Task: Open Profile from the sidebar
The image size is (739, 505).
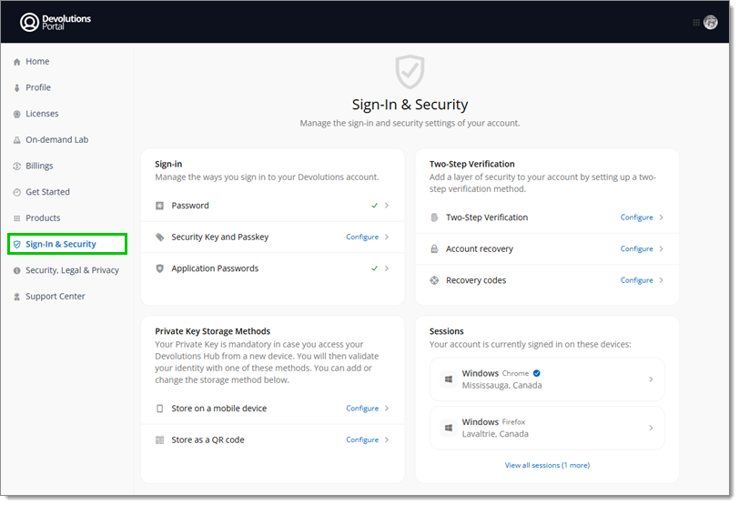Action: coord(38,87)
